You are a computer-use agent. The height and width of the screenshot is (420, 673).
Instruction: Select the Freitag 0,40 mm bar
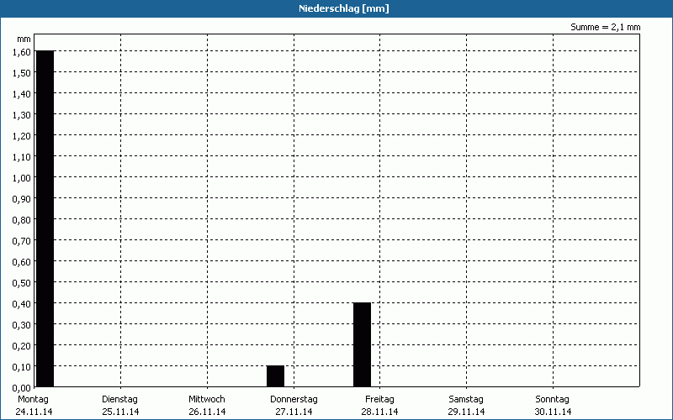[x=363, y=344]
